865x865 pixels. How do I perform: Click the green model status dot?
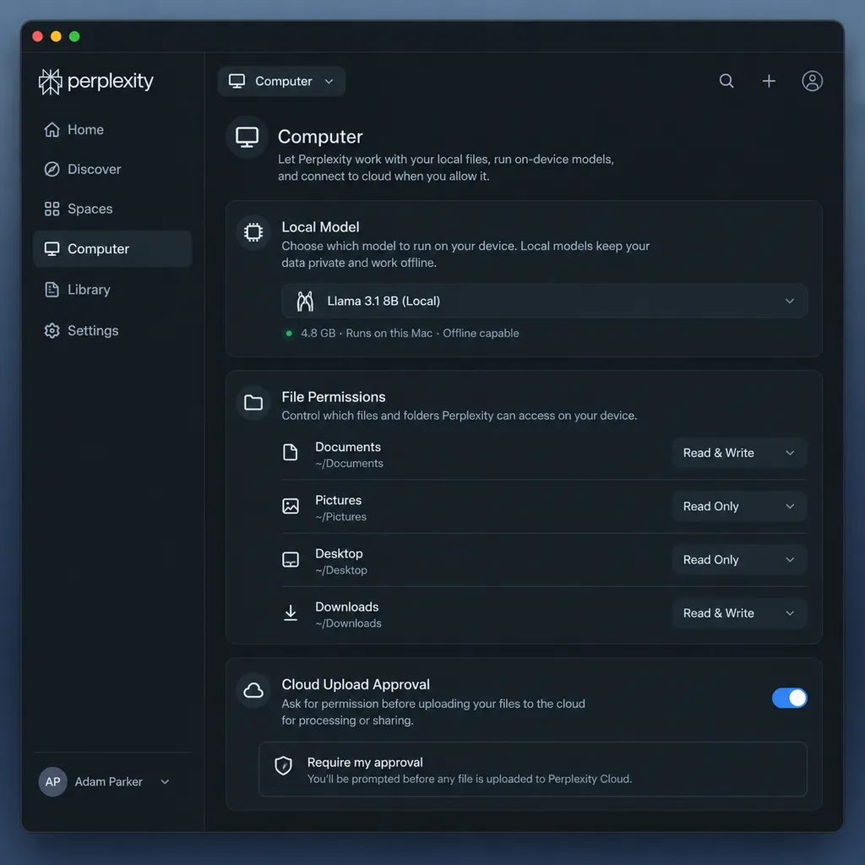click(x=289, y=333)
